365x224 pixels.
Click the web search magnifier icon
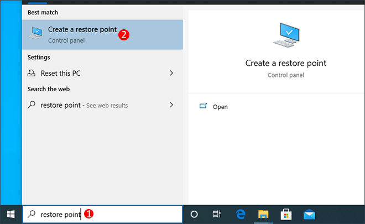pos(32,105)
